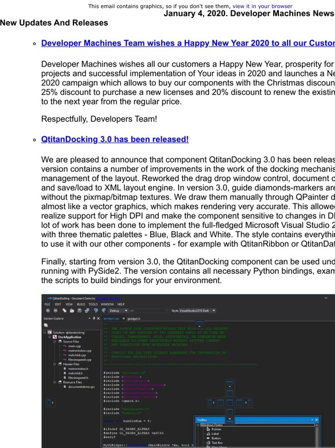Click the dock-left guide in the diamond
Viewport: 335px width, 448px height.
click(221, 403)
